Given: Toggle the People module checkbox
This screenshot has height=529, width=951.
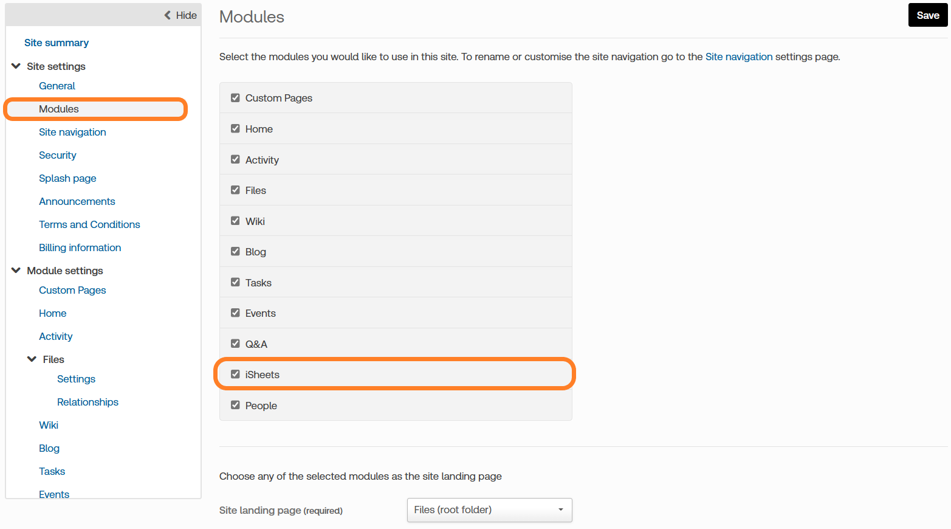Looking at the screenshot, I should pos(235,405).
